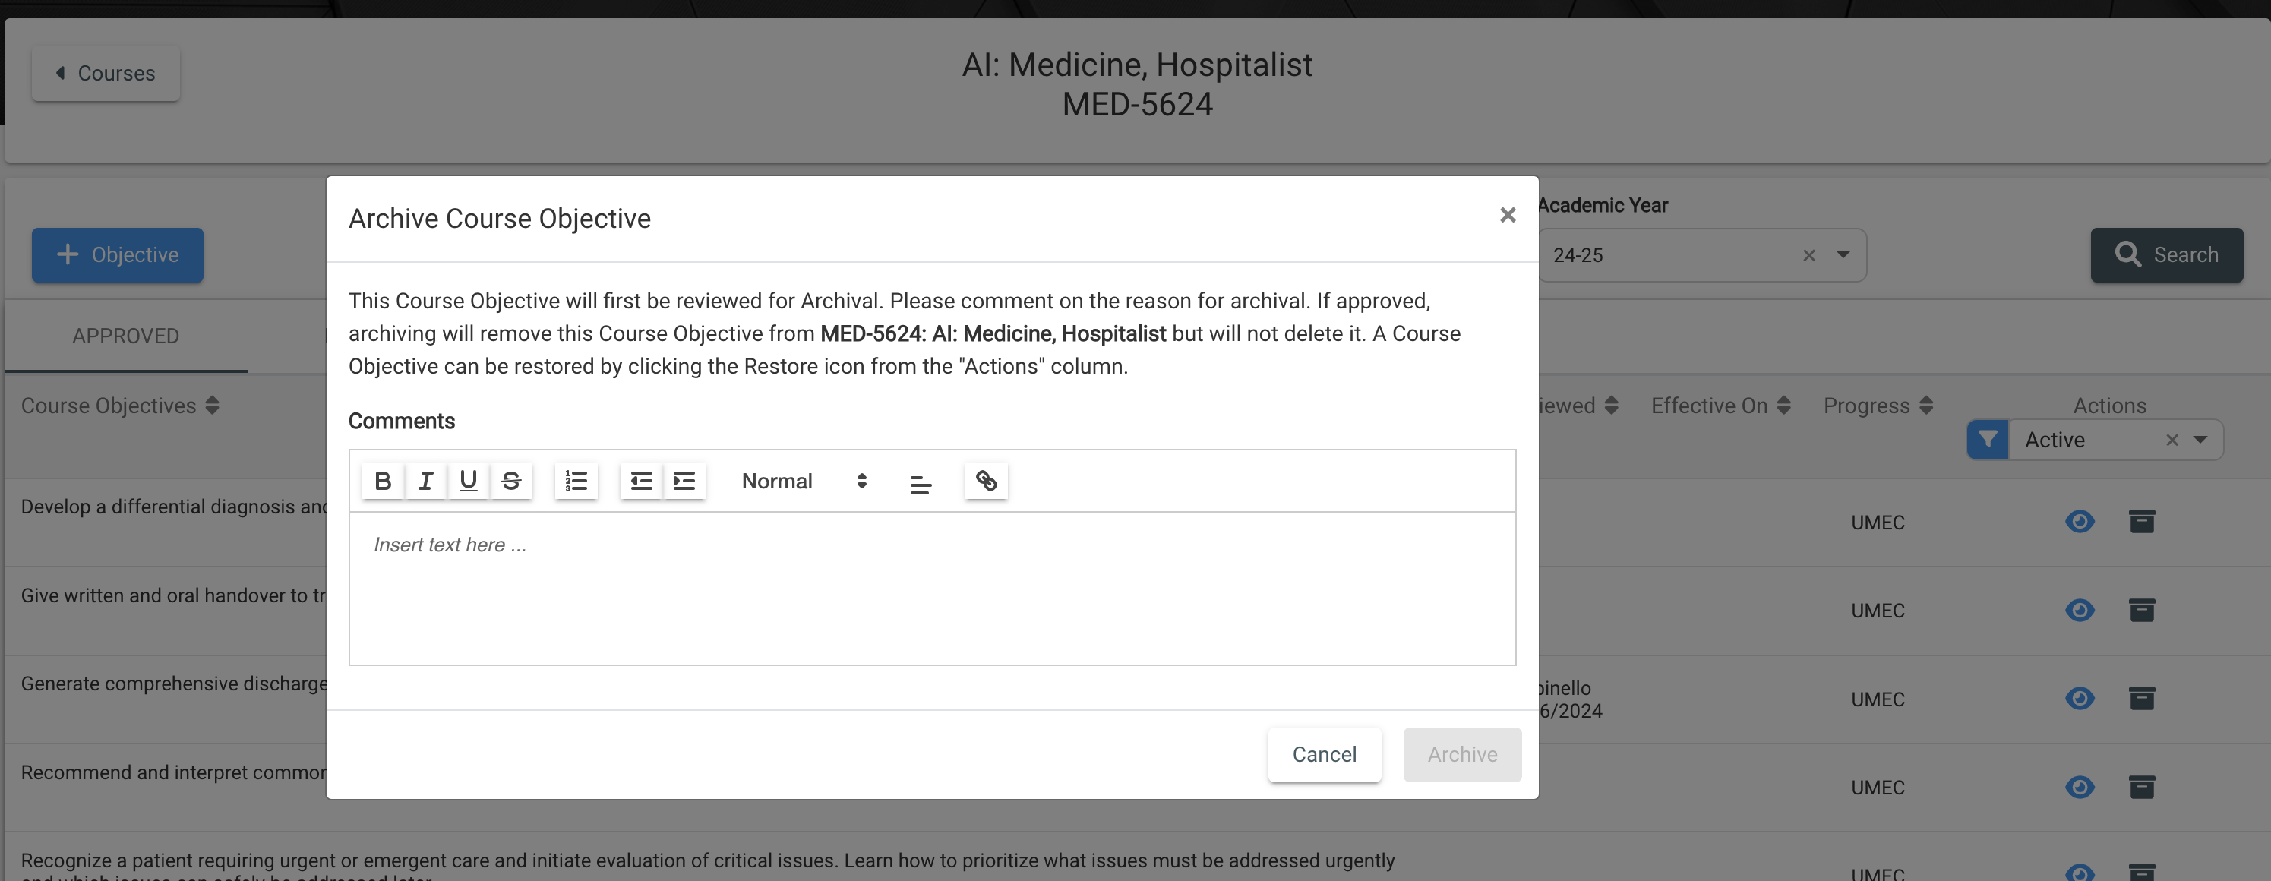Toggle strikethrough formatting in Comments editor

click(511, 481)
